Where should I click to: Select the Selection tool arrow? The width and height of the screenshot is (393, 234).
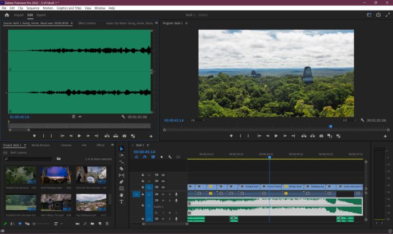[122, 149]
